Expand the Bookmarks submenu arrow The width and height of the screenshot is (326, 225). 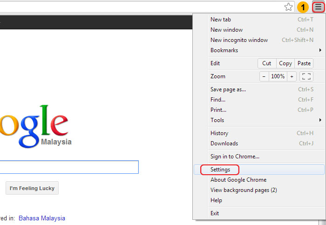[x=320, y=50]
